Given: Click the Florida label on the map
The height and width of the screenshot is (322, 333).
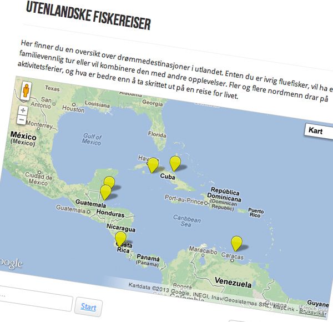Looking at the screenshot, I should 157,134.
